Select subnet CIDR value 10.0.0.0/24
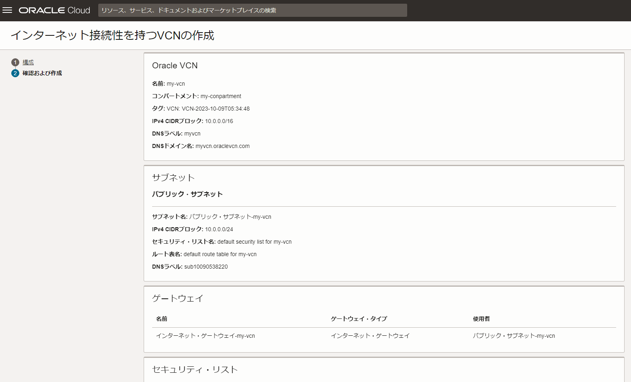Screen dimensions: 631x382 point(219,229)
